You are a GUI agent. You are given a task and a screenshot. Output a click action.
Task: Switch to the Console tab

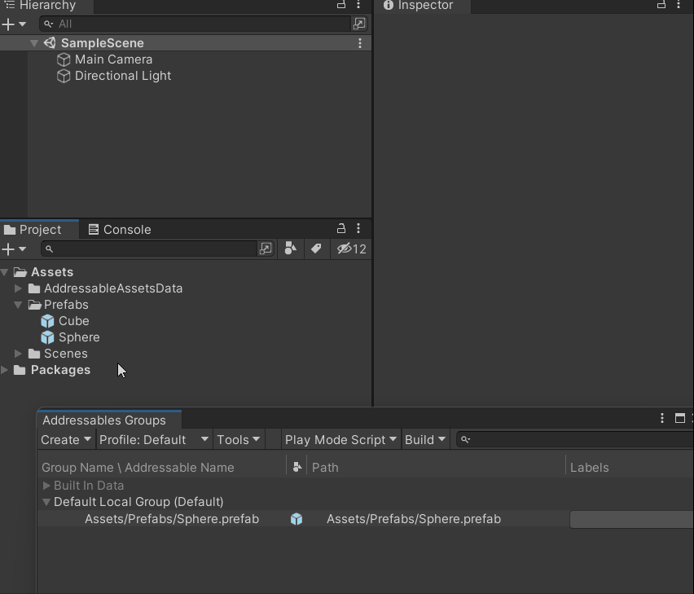pos(120,230)
